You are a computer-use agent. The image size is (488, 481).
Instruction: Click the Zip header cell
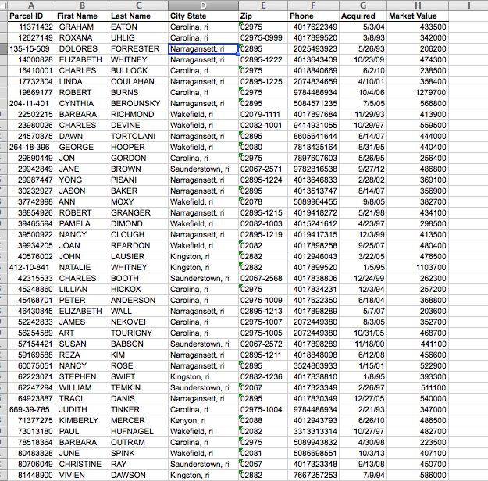click(263, 16)
